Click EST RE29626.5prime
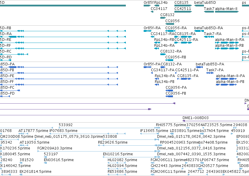 coord(113,142)
